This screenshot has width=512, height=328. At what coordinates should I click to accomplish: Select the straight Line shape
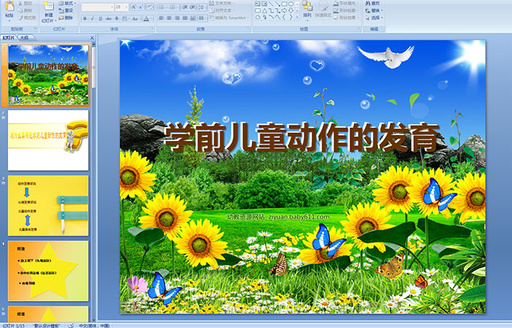point(271,4)
